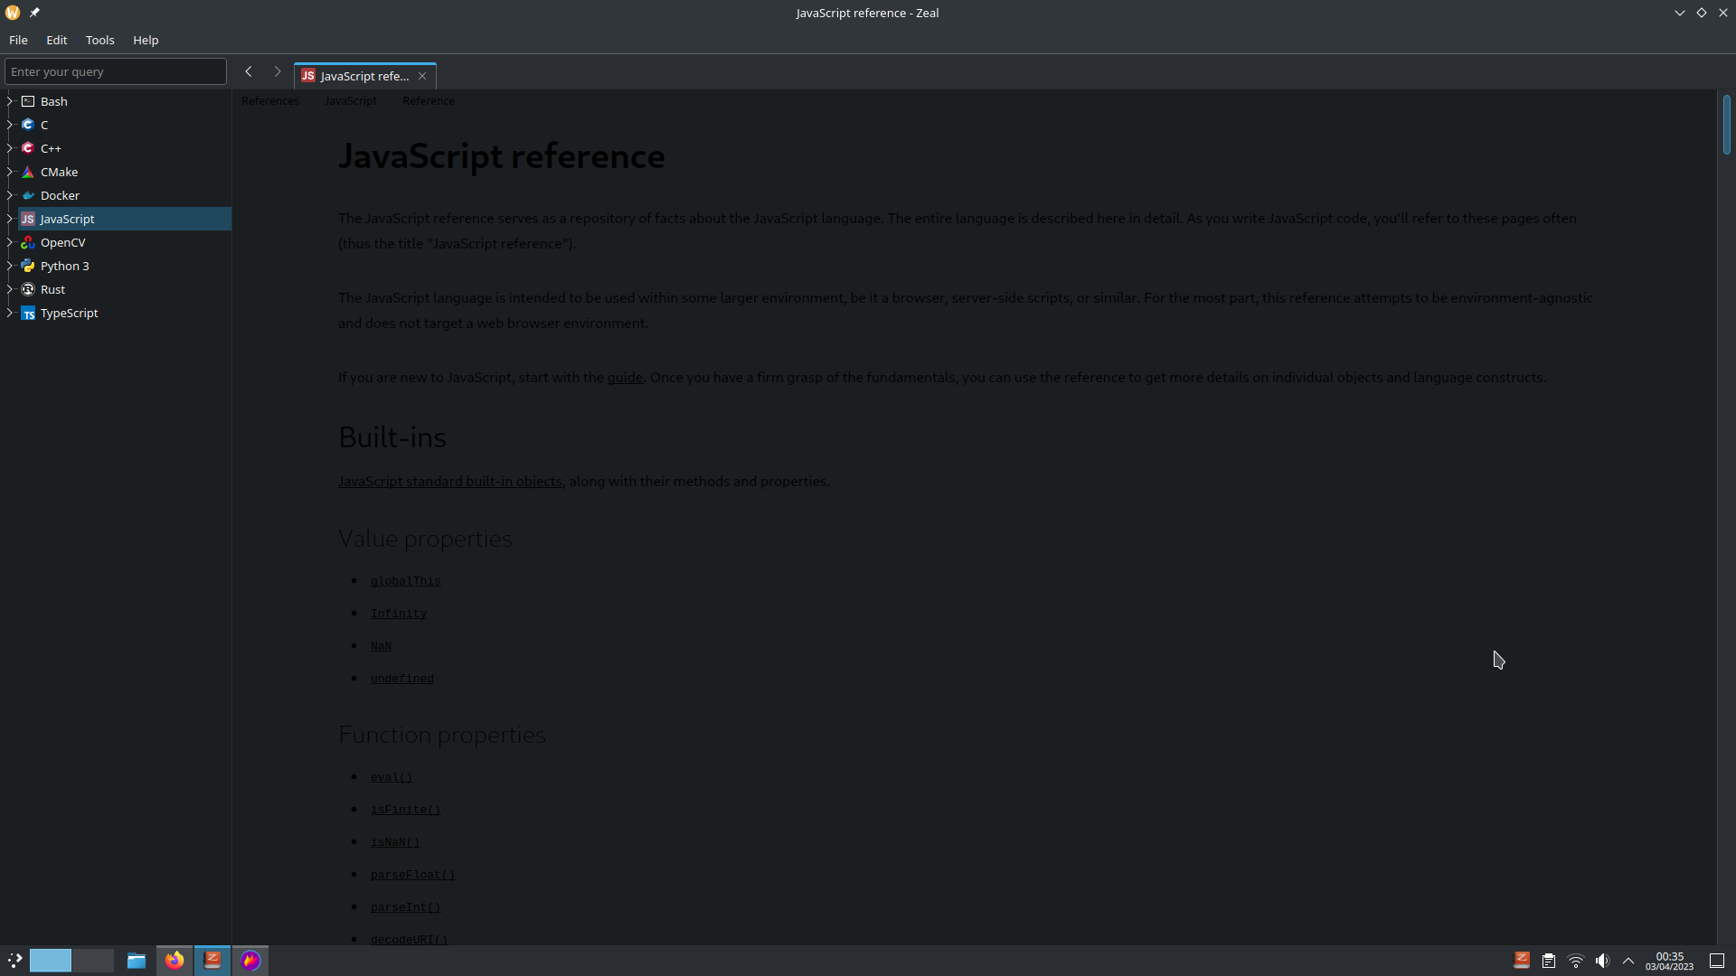The width and height of the screenshot is (1736, 976).
Task: Close the JavaScript reference tab
Action: point(422,76)
